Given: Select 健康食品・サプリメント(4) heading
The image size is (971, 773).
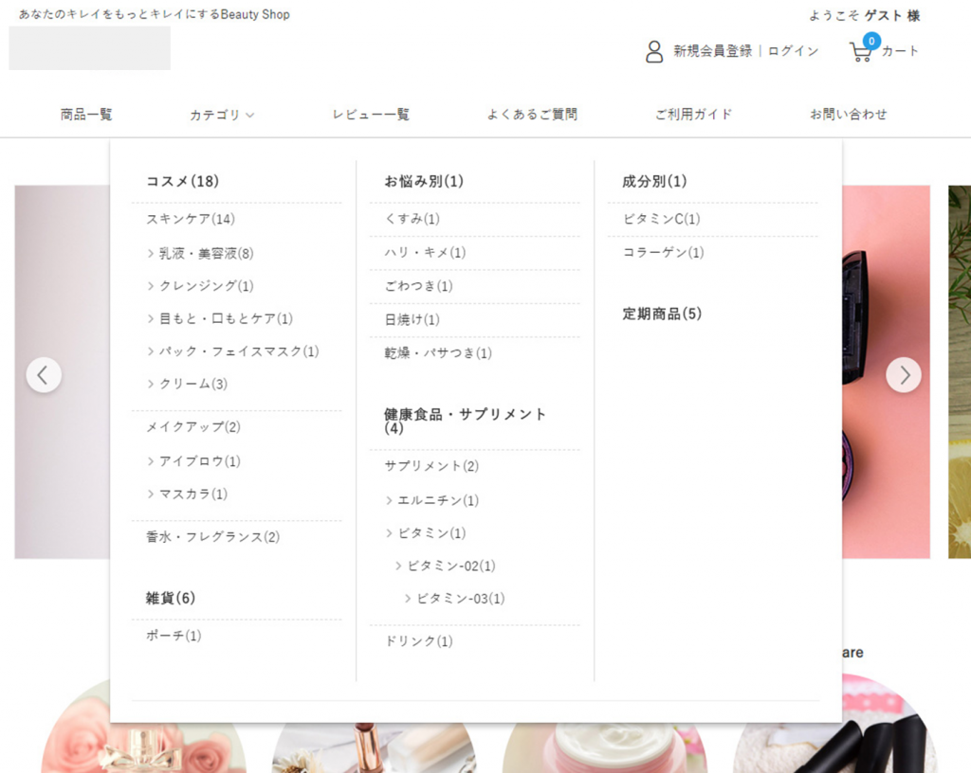Looking at the screenshot, I should [x=465, y=422].
